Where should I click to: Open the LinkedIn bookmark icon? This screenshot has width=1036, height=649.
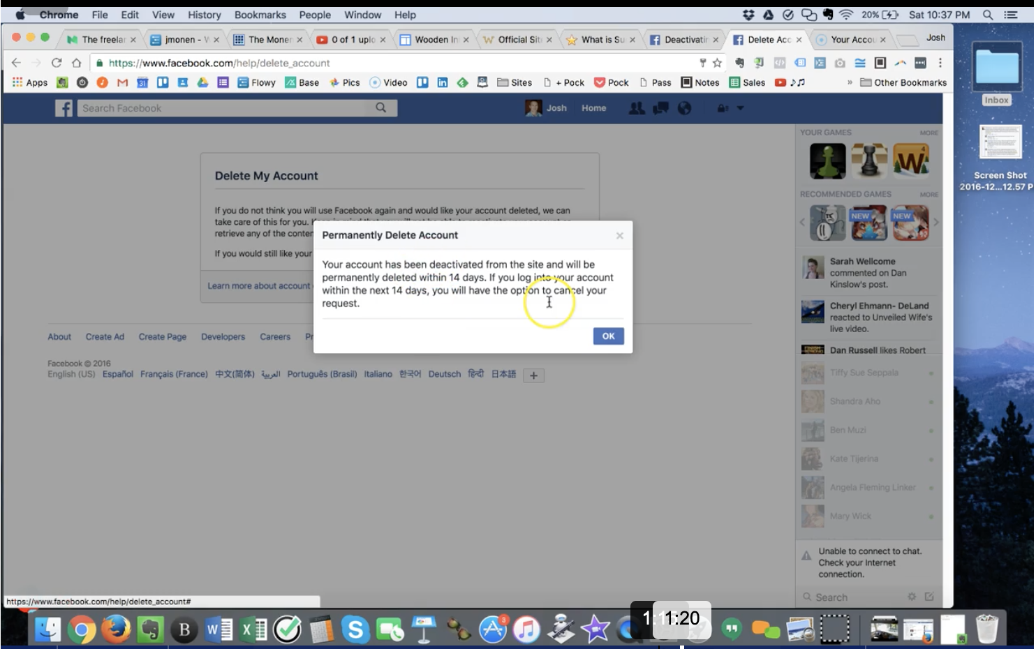click(443, 82)
